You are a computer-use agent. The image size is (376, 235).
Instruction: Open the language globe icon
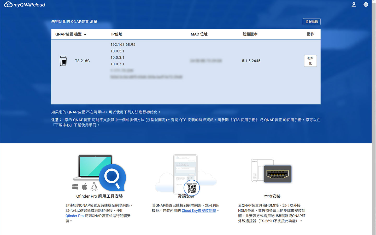(x=366, y=4)
